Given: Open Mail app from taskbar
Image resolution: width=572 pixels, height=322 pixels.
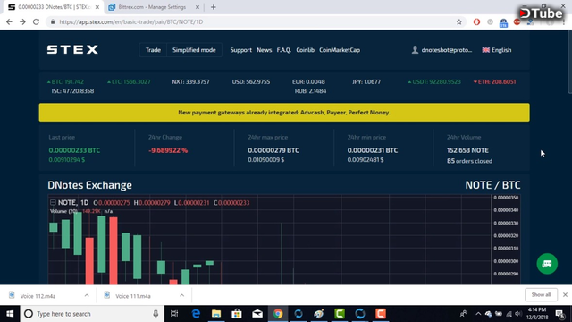Looking at the screenshot, I should pyautogui.click(x=257, y=314).
